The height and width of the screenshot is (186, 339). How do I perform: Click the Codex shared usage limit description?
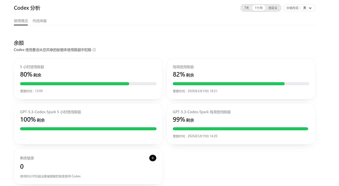coord(53,50)
